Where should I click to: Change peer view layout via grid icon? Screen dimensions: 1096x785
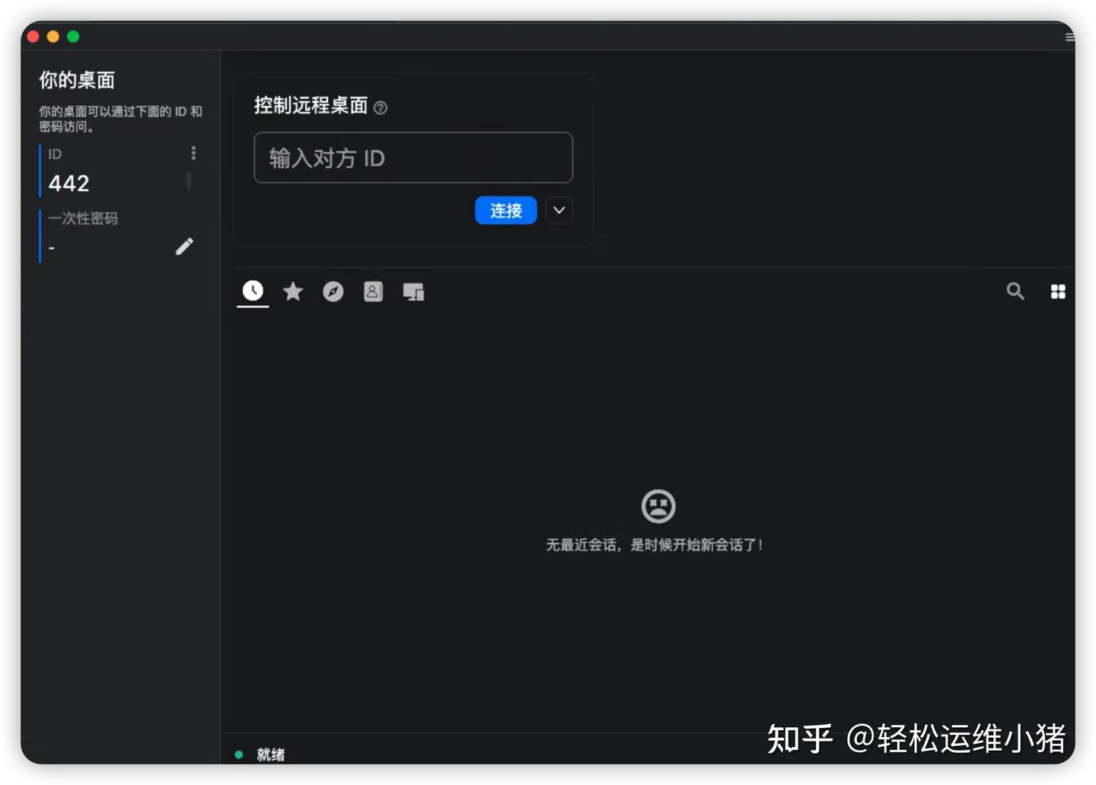pyautogui.click(x=1058, y=291)
